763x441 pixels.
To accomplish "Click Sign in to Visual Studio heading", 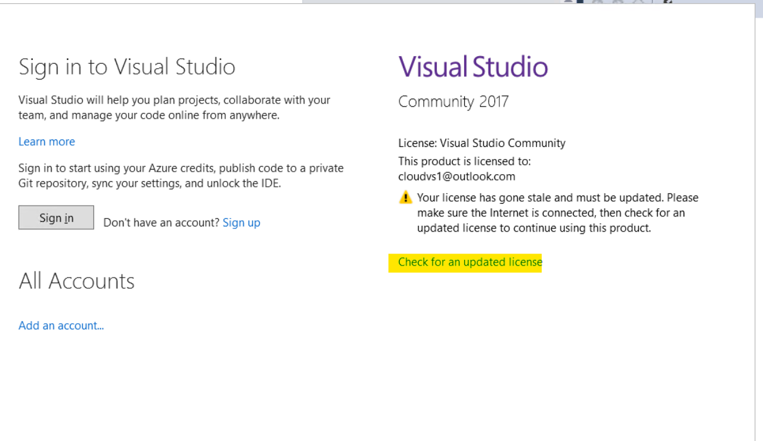I will point(127,67).
